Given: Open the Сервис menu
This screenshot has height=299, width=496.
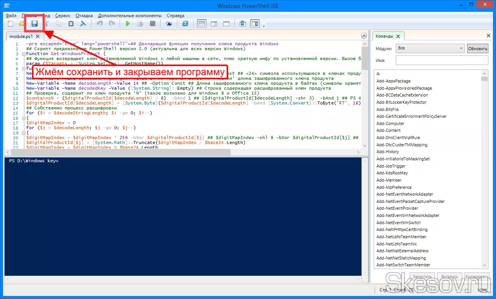Looking at the screenshot, I should coord(63,16).
